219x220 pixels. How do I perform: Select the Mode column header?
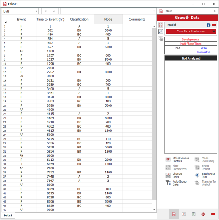(x=108, y=19)
